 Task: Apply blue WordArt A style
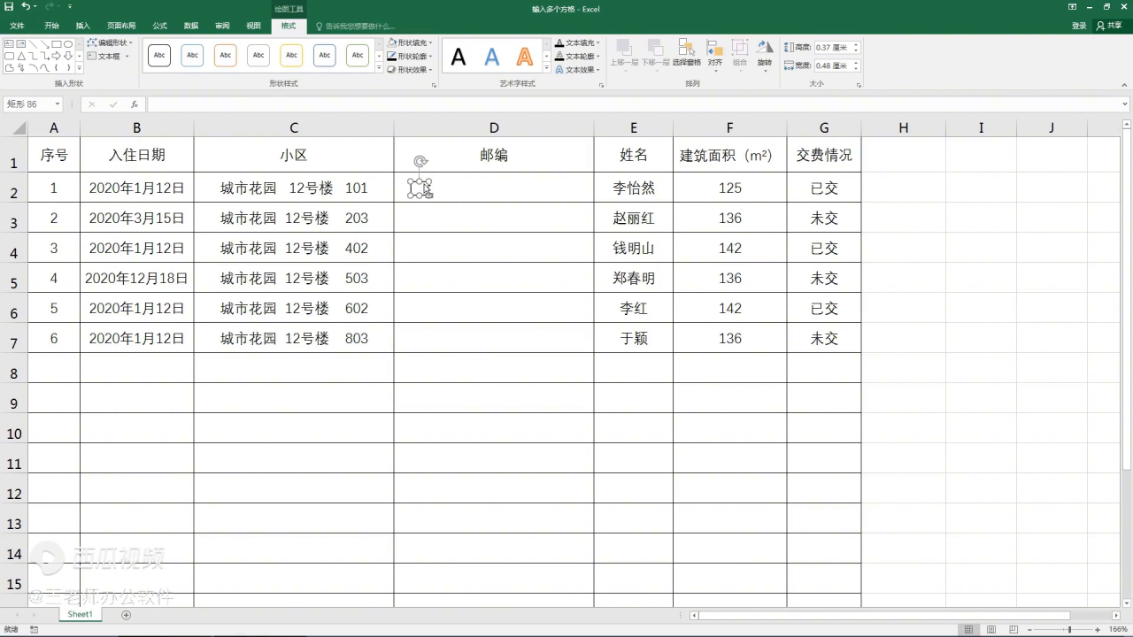point(492,58)
